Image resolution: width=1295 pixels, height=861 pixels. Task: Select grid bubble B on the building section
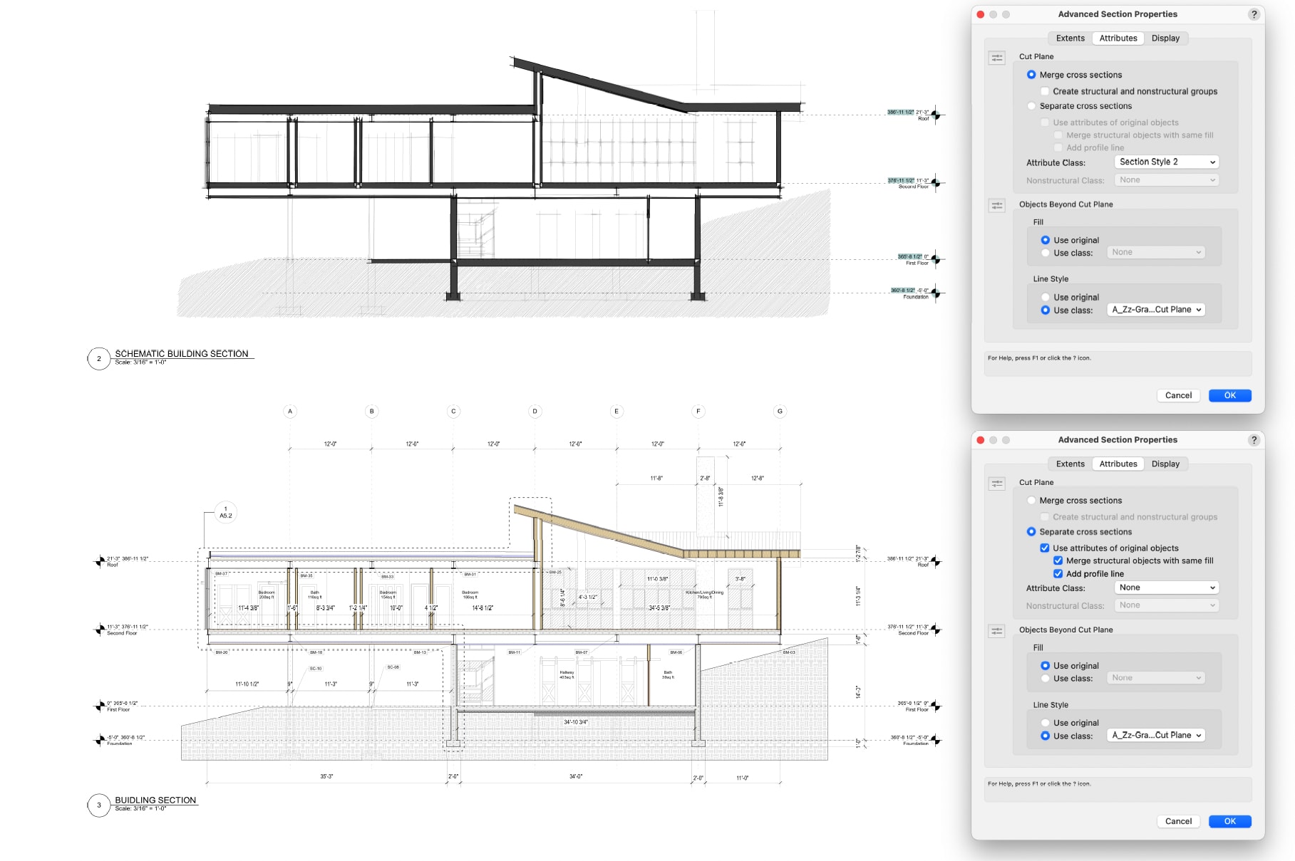371,411
